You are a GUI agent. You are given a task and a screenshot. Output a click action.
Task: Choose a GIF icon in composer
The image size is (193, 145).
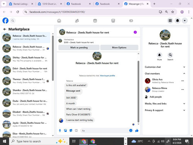coord(76,131)
